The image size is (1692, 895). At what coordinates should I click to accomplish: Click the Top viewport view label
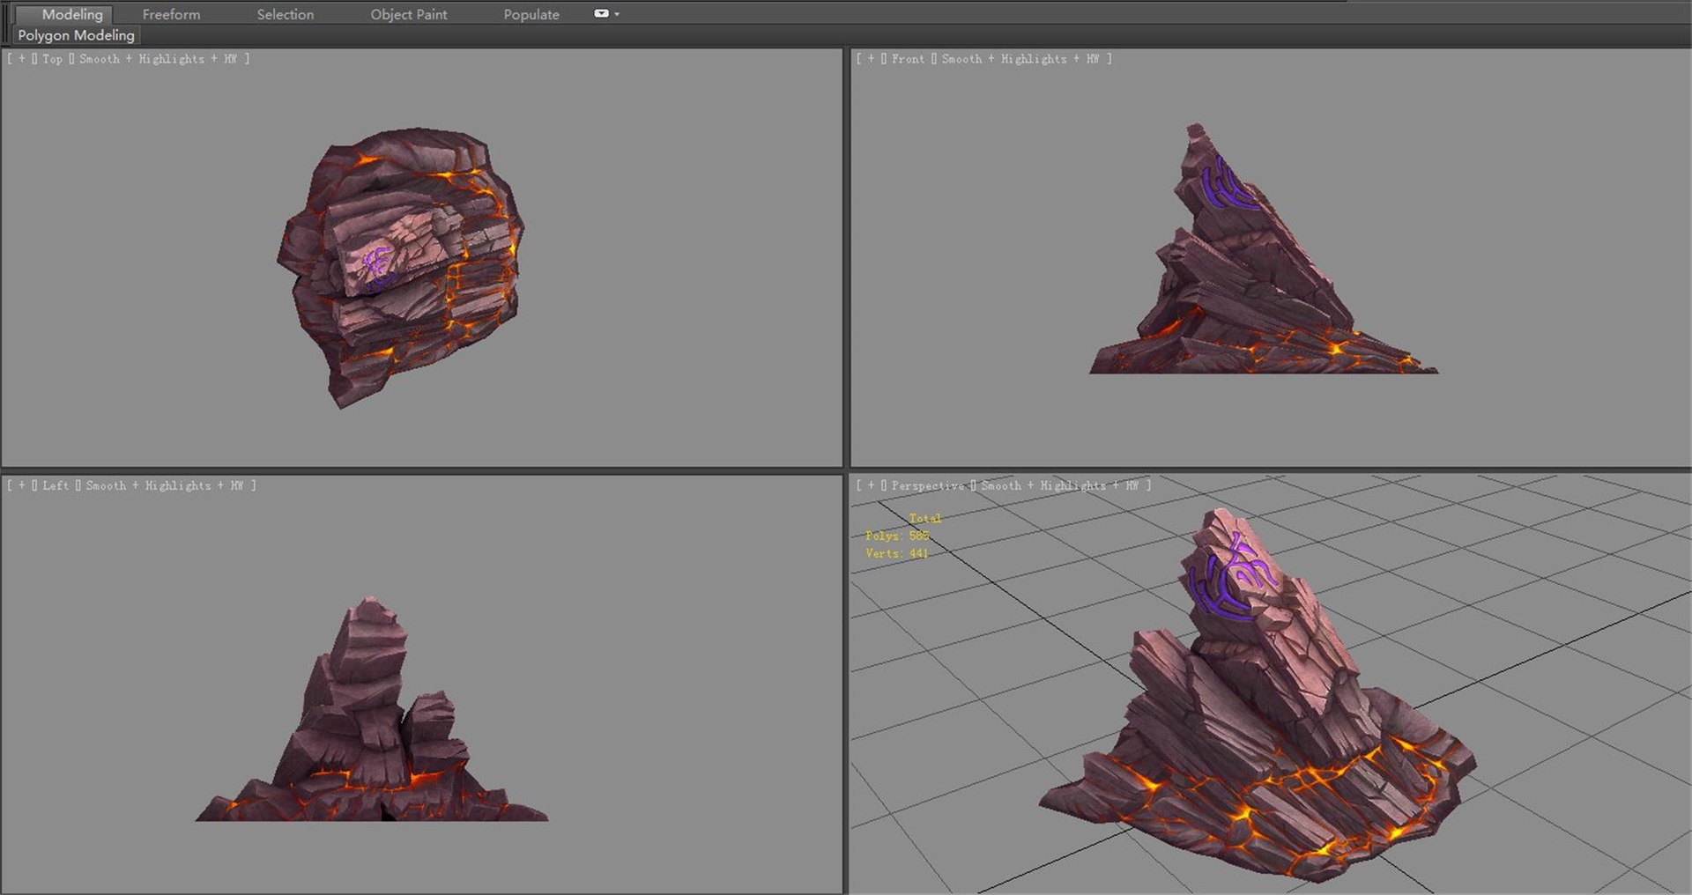click(x=52, y=59)
